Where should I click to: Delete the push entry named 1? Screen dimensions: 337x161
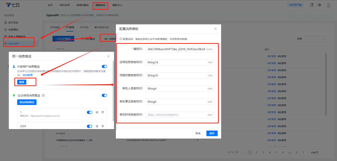coord(103,112)
